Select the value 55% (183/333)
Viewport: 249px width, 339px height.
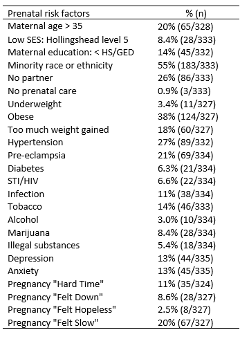click(188, 66)
